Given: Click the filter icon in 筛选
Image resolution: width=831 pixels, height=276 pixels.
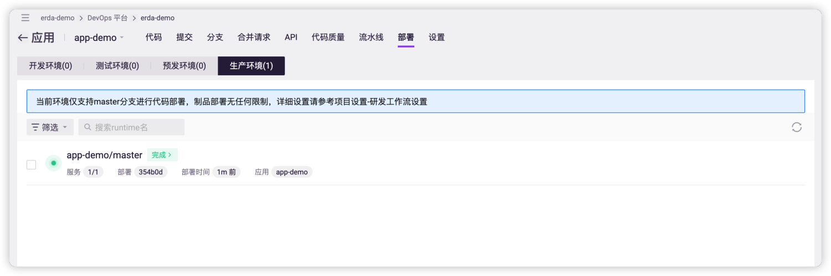Looking at the screenshot, I should (x=35, y=127).
